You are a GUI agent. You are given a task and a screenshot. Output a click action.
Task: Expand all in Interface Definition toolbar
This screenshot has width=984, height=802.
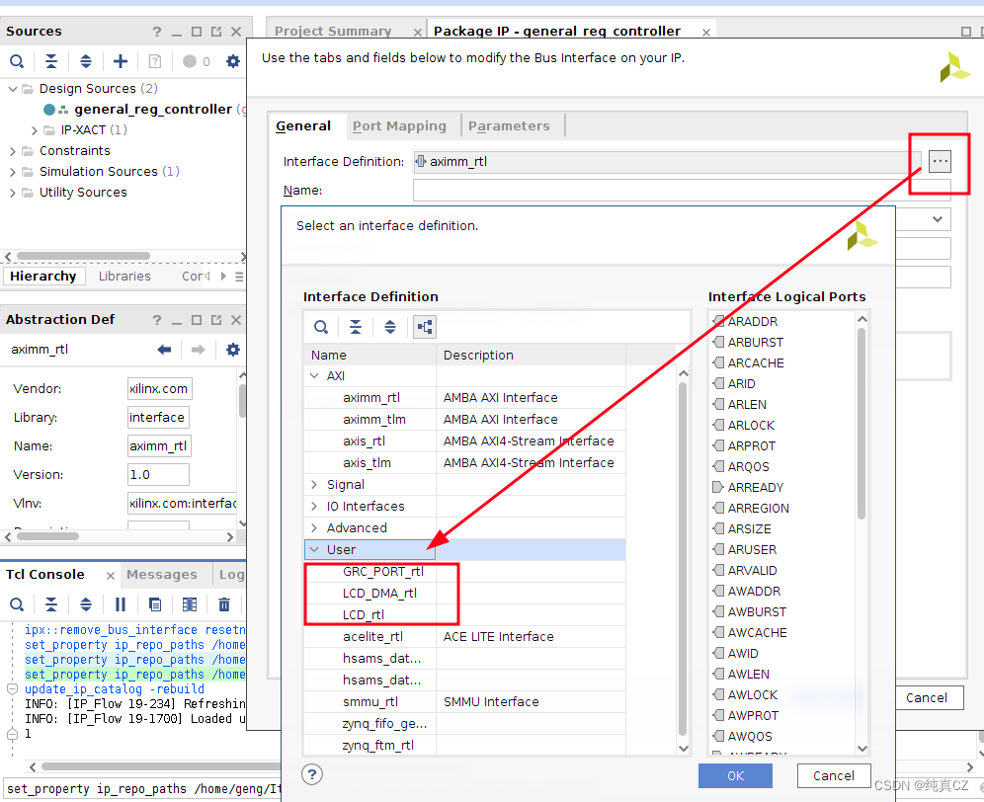pyautogui.click(x=390, y=327)
